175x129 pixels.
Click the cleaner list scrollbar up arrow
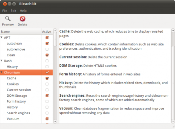click(x=55, y=30)
